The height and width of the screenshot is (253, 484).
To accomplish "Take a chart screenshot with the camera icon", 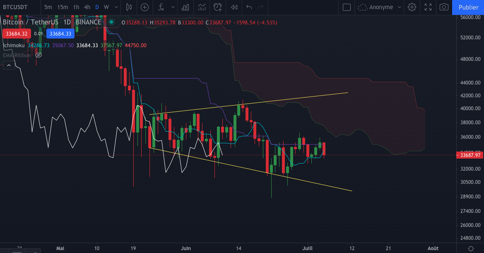I will point(444,7).
